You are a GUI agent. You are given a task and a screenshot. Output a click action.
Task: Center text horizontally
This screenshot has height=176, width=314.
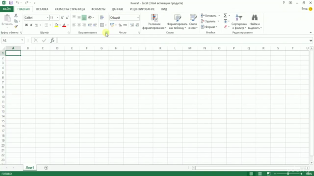pos(79,25)
